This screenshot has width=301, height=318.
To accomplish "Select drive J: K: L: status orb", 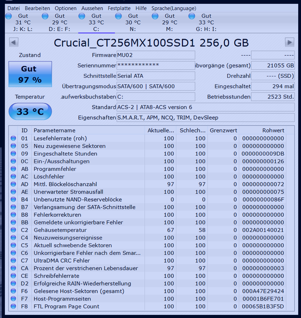I will tap(9, 16).
